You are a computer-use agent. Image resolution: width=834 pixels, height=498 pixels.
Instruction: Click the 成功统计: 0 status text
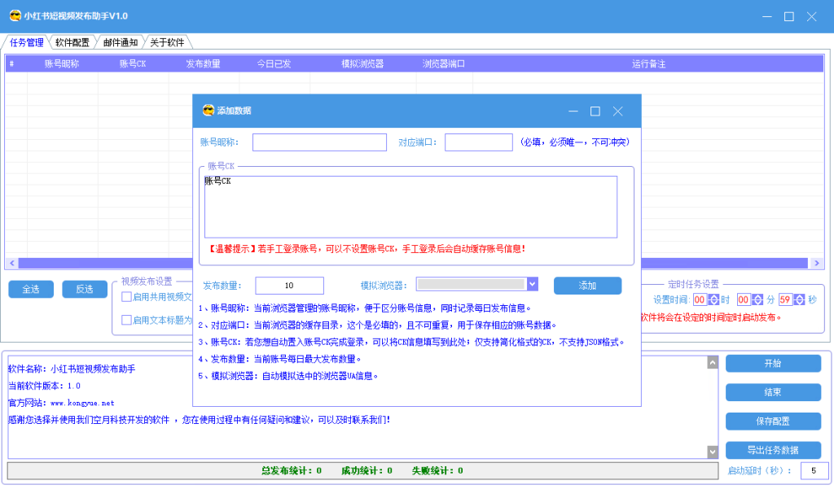click(367, 470)
